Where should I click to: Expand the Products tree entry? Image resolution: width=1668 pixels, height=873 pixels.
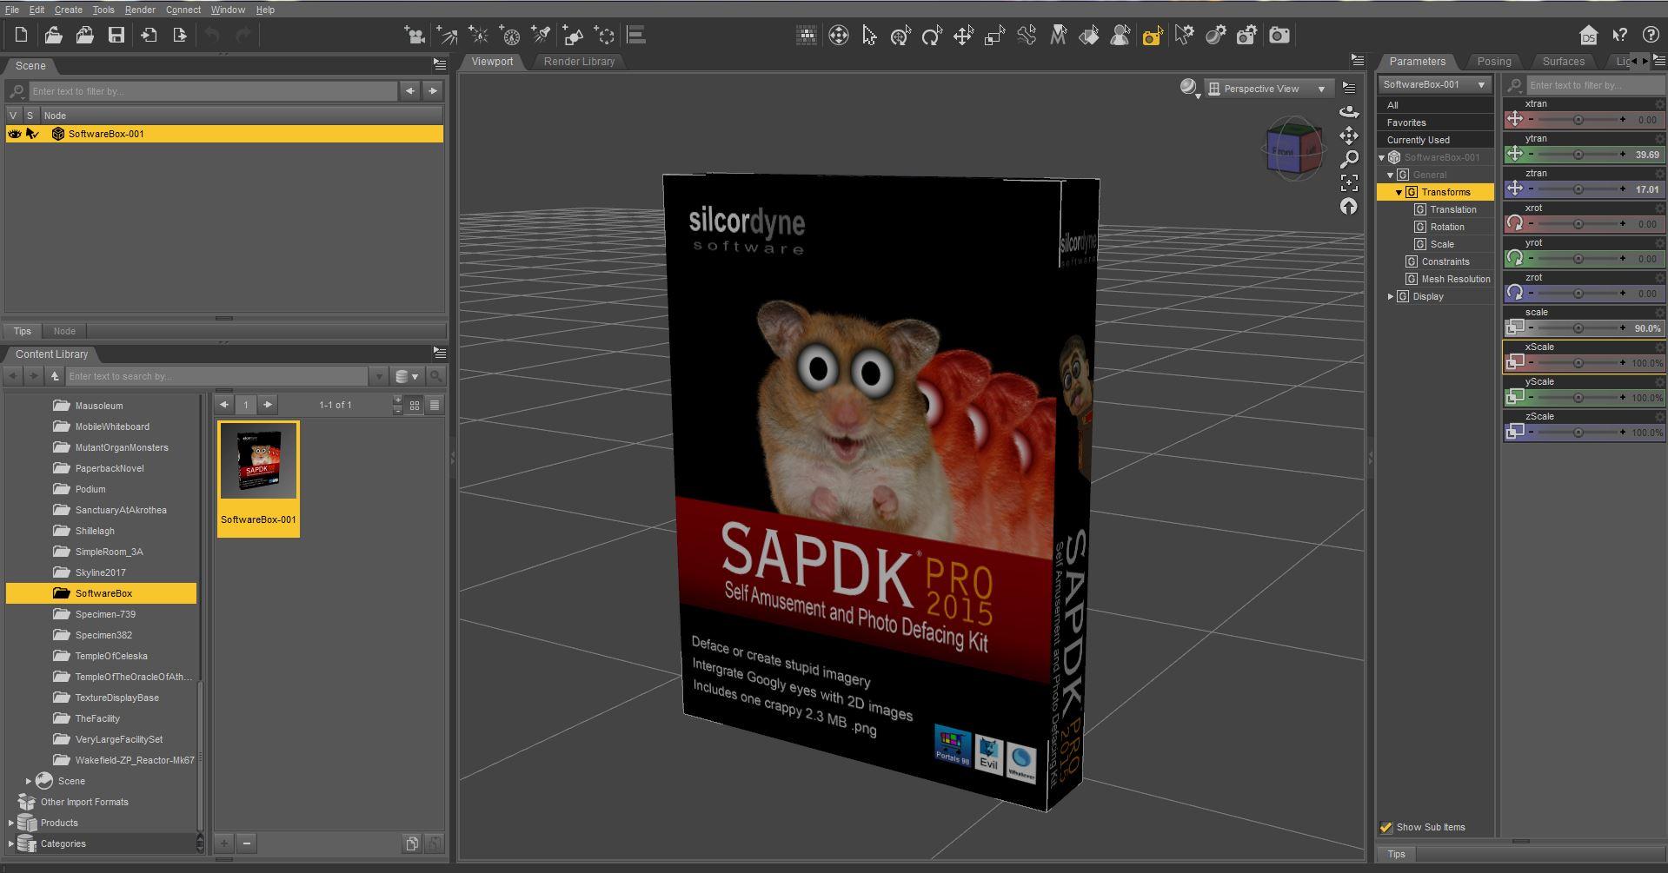pos(11,823)
